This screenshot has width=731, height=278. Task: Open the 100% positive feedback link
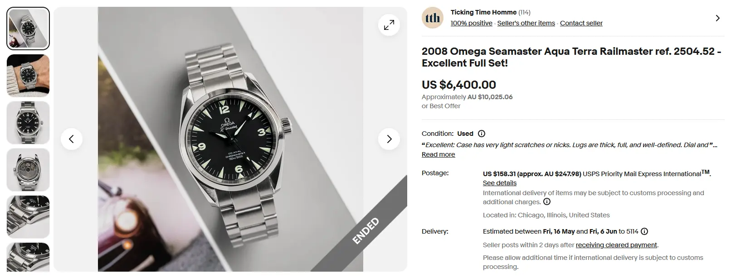coord(471,23)
